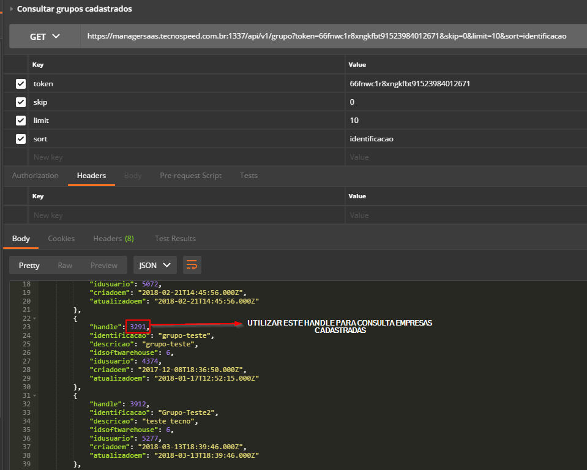The height and width of the screenshot is (470, 587).
Task: Uncheck the skip parameter checkbox
Action: (x=21, y=102)
